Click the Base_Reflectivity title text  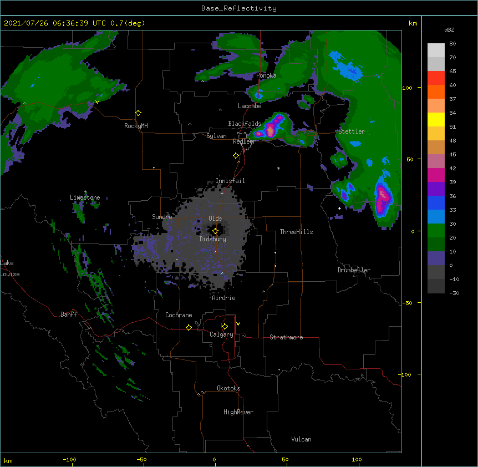(x=239, y=8)
